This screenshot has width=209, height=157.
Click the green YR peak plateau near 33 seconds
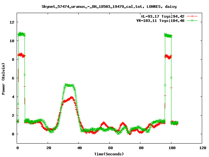coord(69,85)
